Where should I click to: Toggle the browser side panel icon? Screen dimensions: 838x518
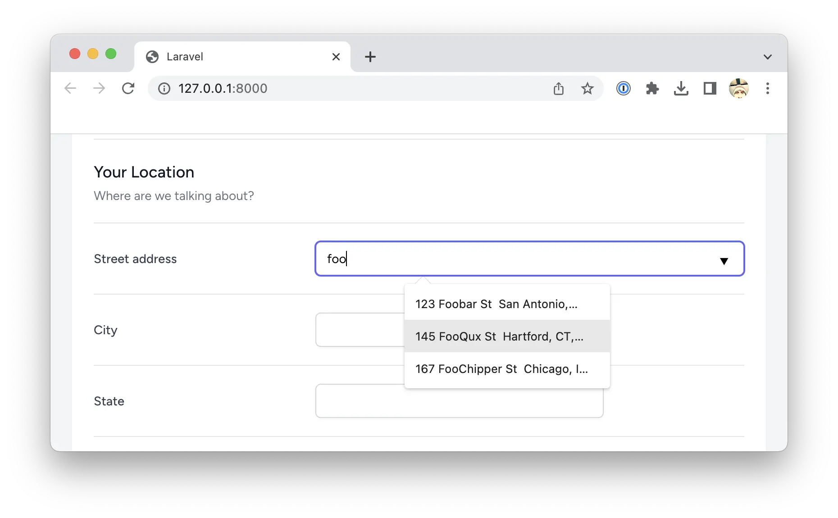click(x=710, y=88)
